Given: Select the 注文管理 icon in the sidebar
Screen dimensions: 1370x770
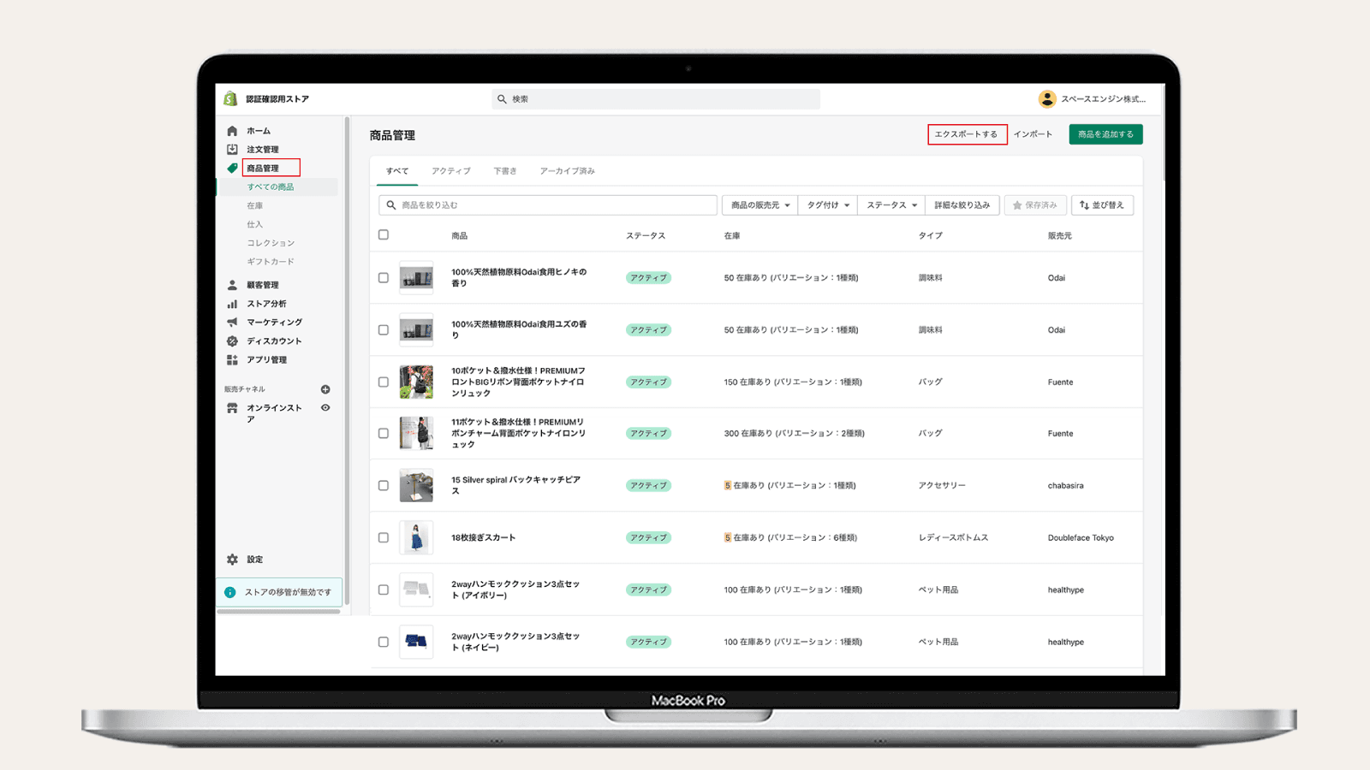Looking at the screenshot, I should 231,149.
